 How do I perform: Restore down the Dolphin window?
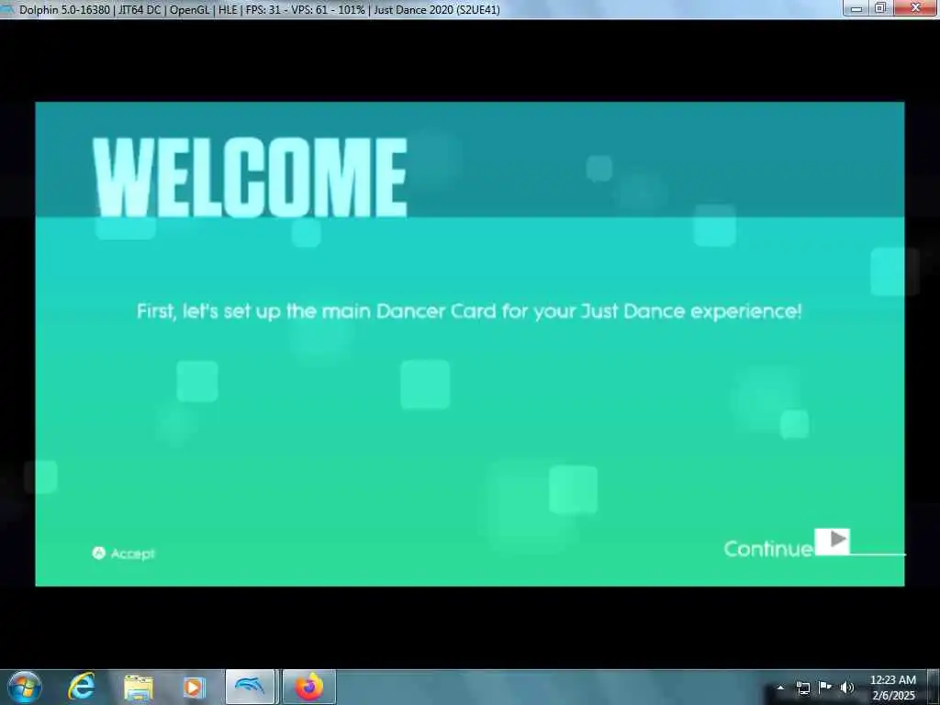tap(880, 8)
